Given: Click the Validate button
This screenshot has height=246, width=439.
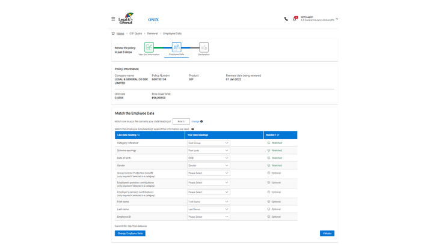Looking at the screenshot, I should pyautogui.click(x=327, y=233).
